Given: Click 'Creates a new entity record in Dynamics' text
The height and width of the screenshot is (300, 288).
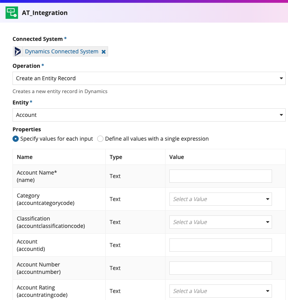Looking at the screenshot, I should coord(60,91).
